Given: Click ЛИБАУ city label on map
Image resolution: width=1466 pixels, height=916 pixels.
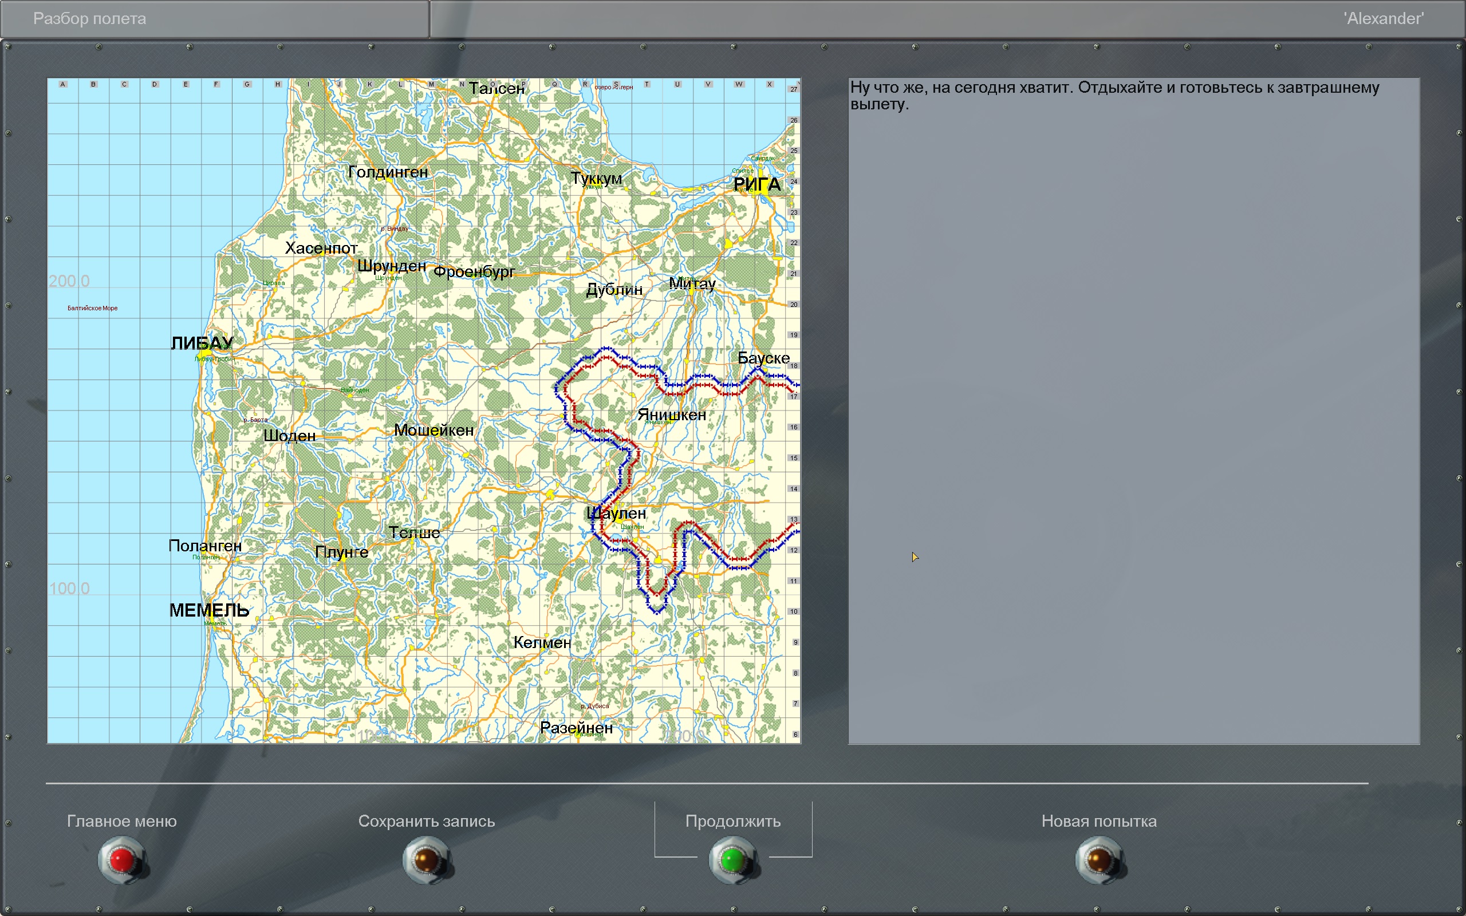Looking at the screenshot, I should pos(202,343).
